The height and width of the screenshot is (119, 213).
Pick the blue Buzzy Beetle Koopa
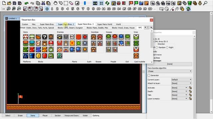[121, 37]
